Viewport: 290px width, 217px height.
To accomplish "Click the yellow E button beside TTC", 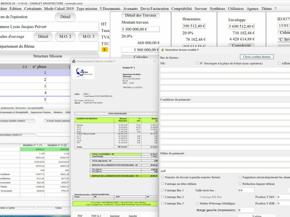I will (105, 50).
